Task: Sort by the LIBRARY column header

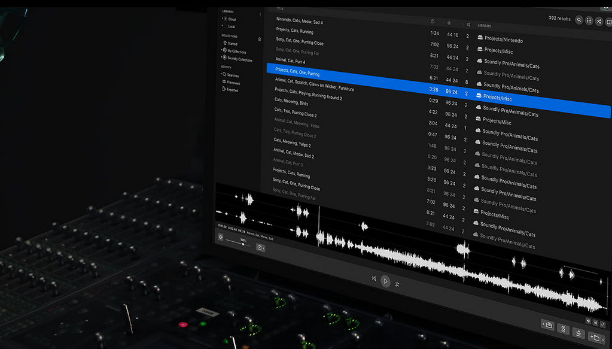Action: pyautogui.click(x=485, y=26)
